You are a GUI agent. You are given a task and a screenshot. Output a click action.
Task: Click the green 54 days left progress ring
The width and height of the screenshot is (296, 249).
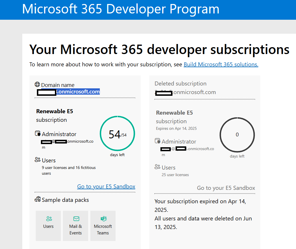[x=118, y=134]
